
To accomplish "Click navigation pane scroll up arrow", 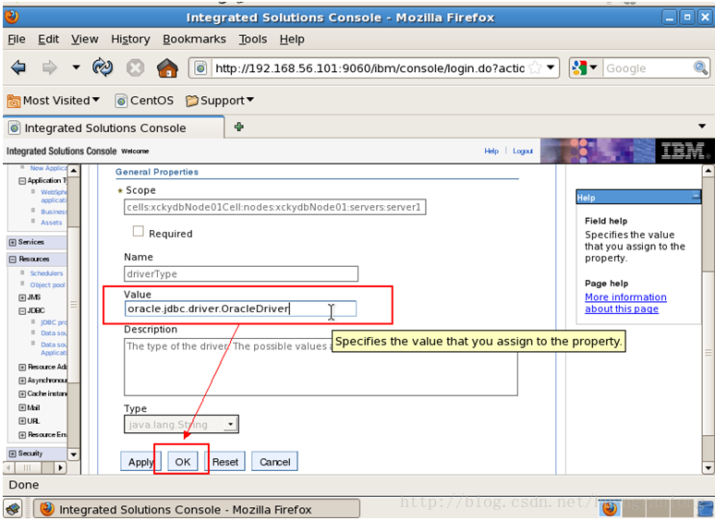I will [x=73, y=171].
